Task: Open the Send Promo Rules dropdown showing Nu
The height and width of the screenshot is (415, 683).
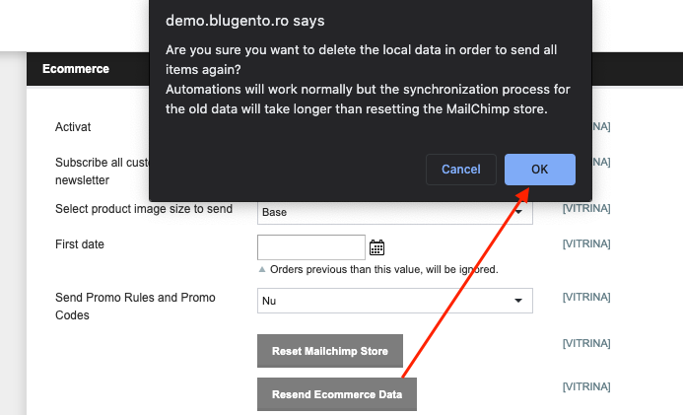Action: pyautogui.click(x=394, y=301)
